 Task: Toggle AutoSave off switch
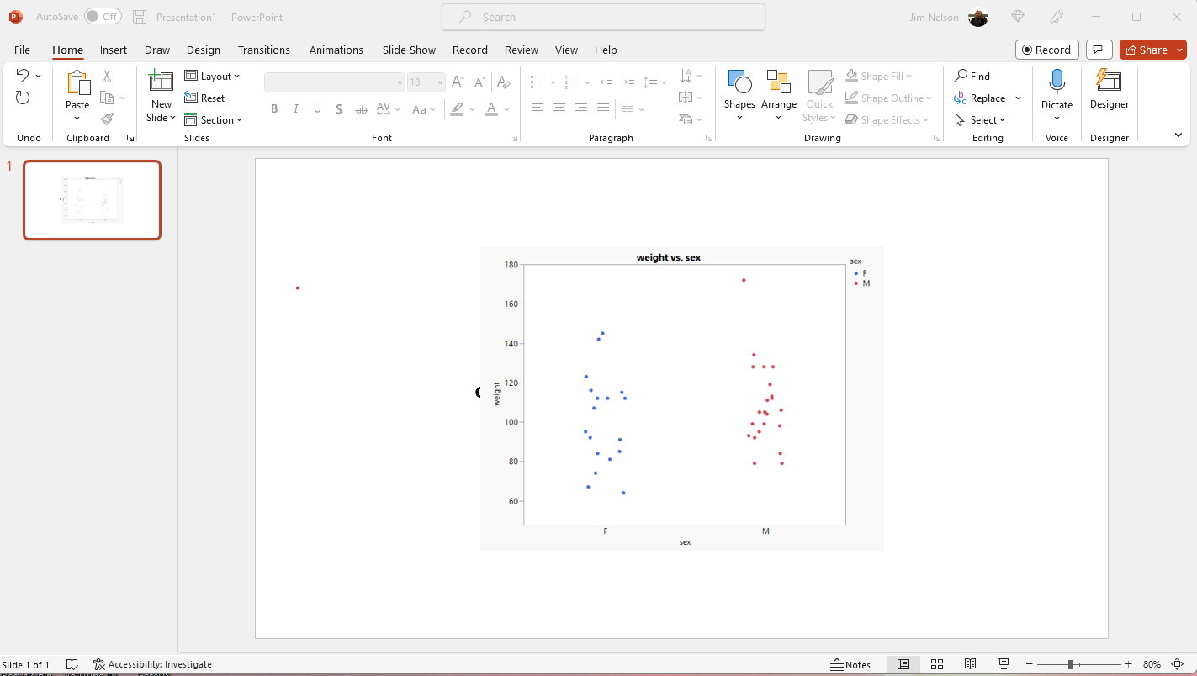[x=103, y=16]
